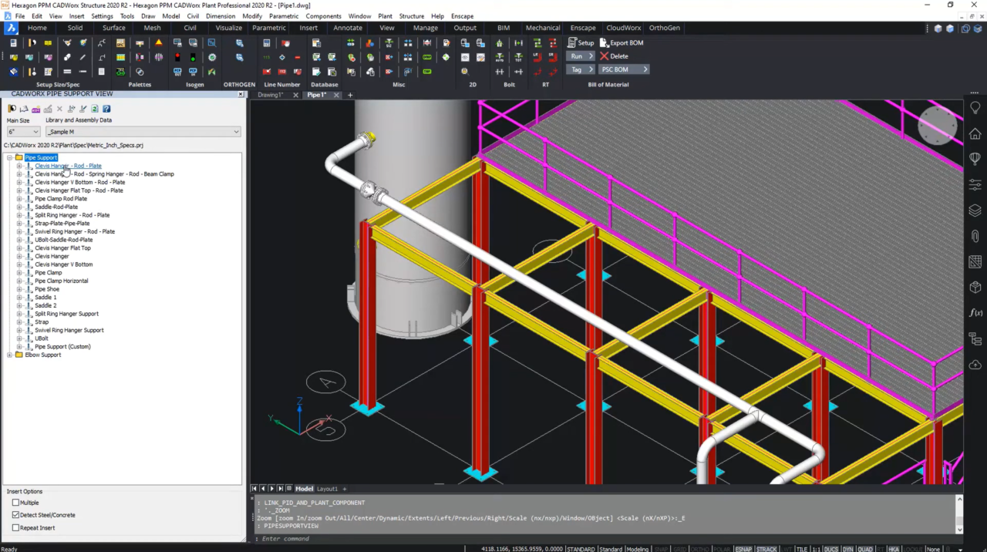Click the orange triangle icon in Palettes
Image resolution: width=987 pixels, height=552 pixels.
[x=159, y=42]
